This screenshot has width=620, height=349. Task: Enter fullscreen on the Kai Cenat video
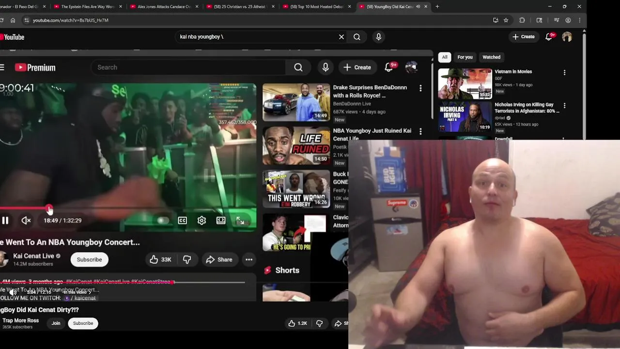240,221
